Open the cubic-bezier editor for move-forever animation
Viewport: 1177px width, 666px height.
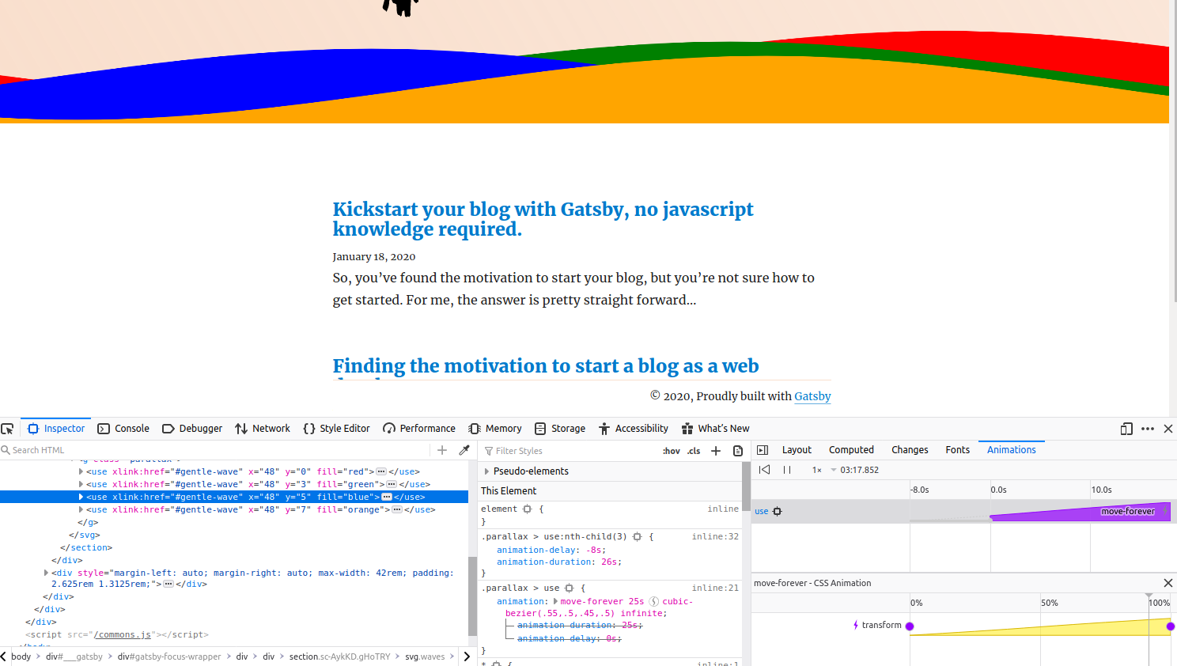coord(653,601)
